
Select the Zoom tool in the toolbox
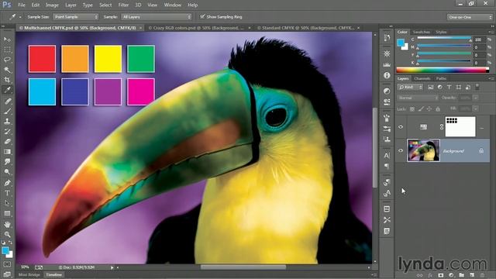pos(7,234)
